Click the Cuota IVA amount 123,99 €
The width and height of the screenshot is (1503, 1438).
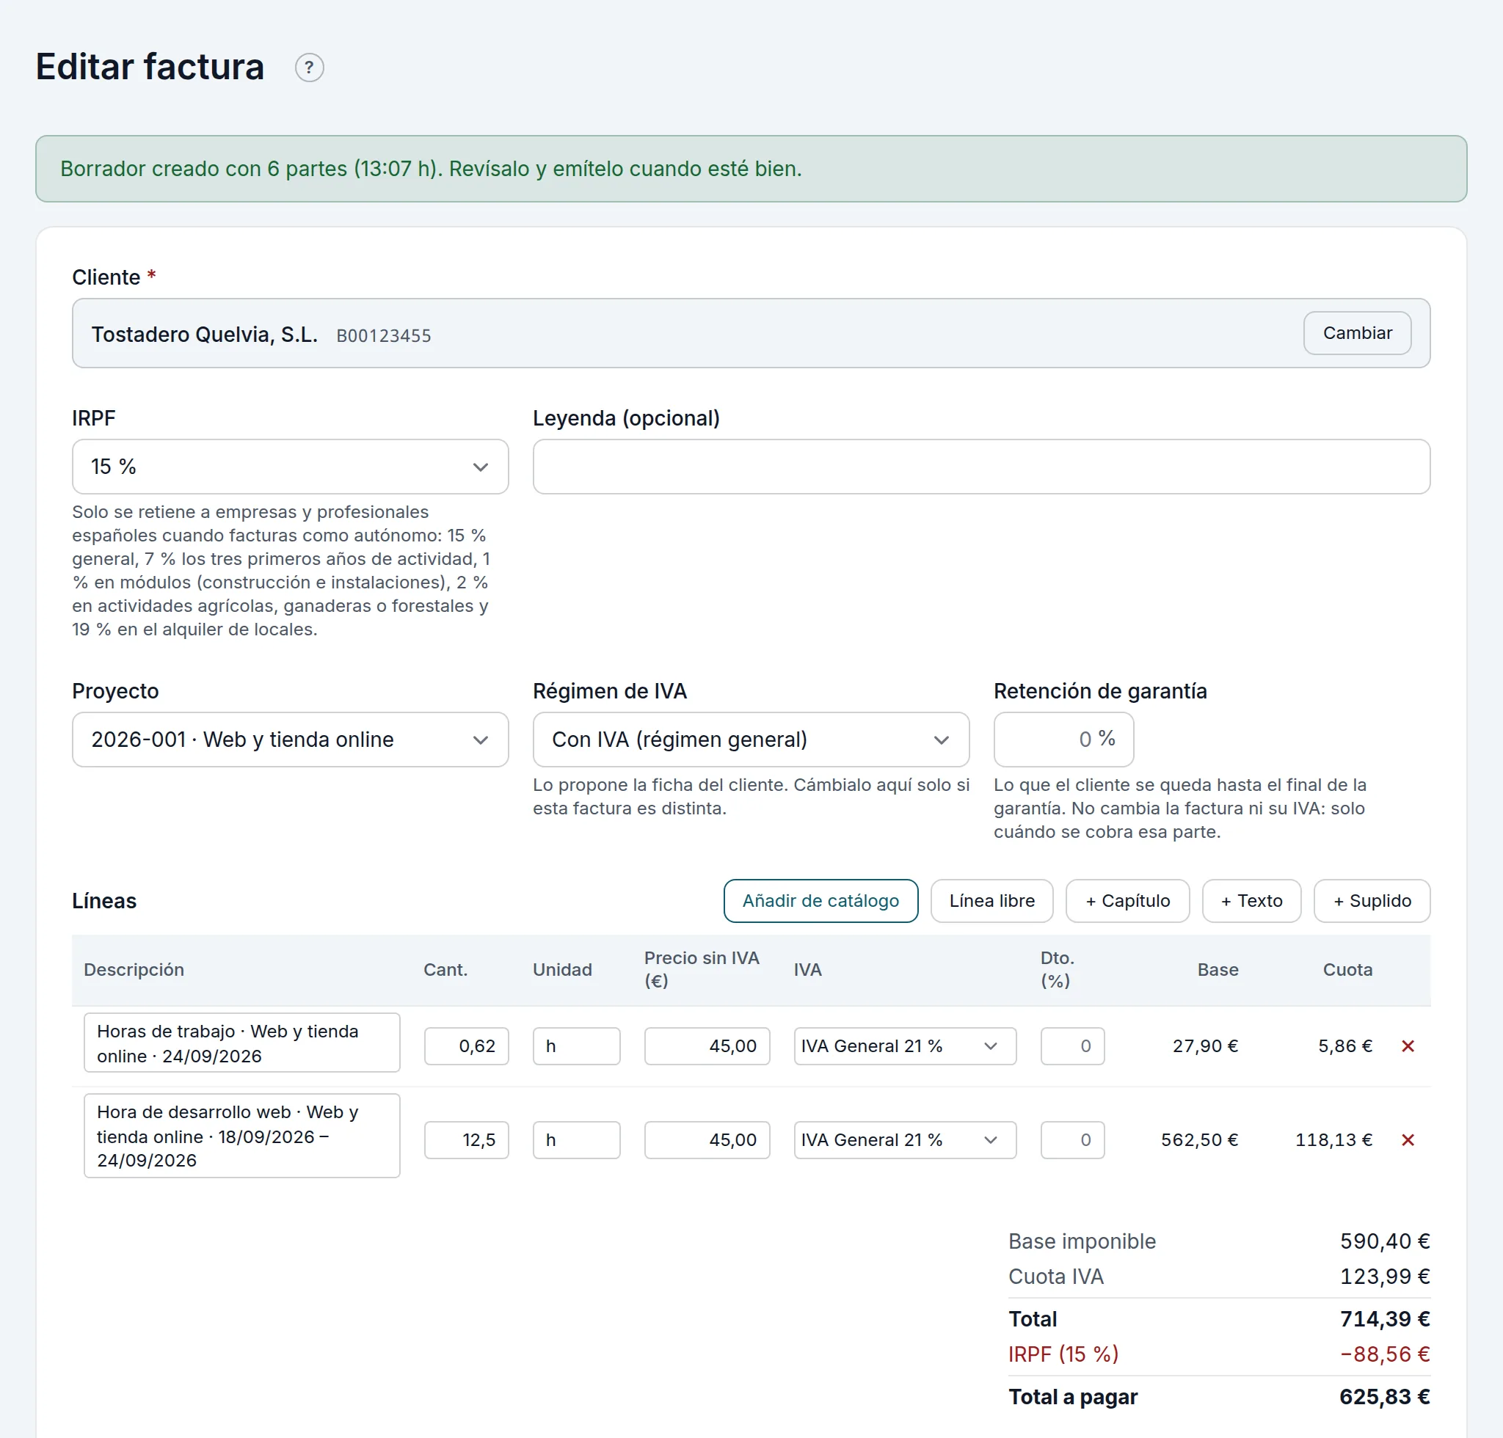pyautogui.click(x=1385, y=1277)
